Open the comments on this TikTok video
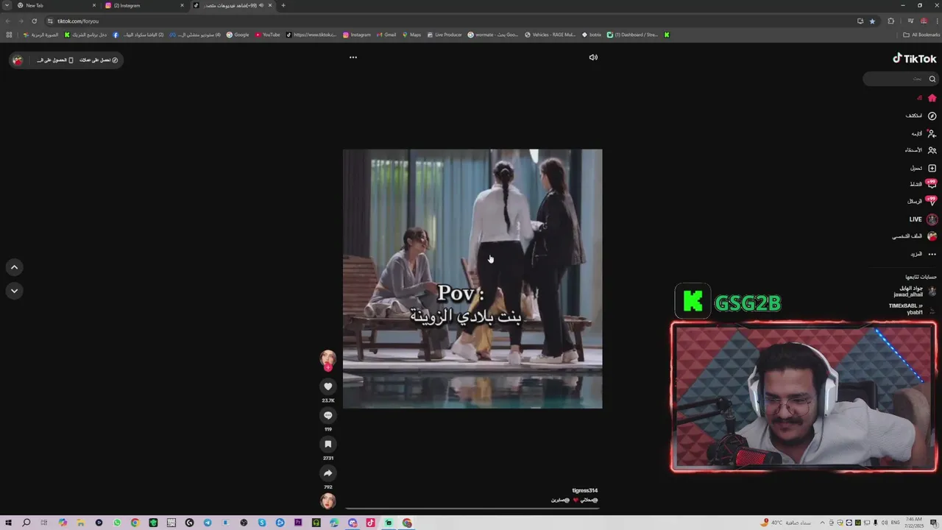The image size is (942, 530). point(328,415)
